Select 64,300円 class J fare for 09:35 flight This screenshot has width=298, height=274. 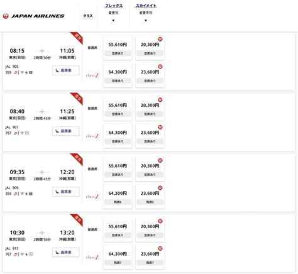[118, 197]
